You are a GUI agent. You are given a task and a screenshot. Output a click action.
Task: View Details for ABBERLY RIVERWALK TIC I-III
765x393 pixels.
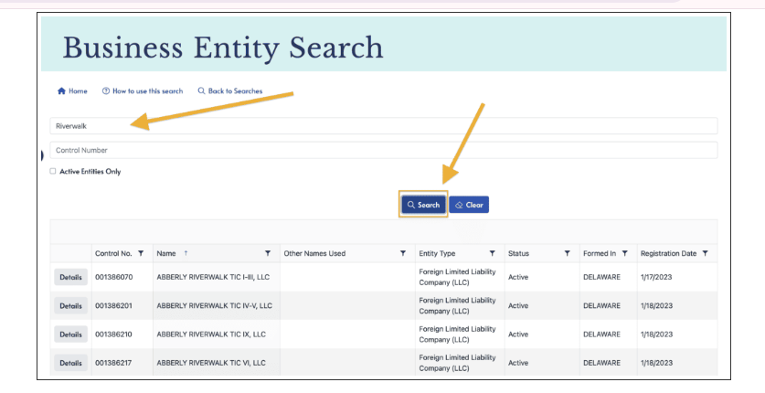click(x=70, y=278)
